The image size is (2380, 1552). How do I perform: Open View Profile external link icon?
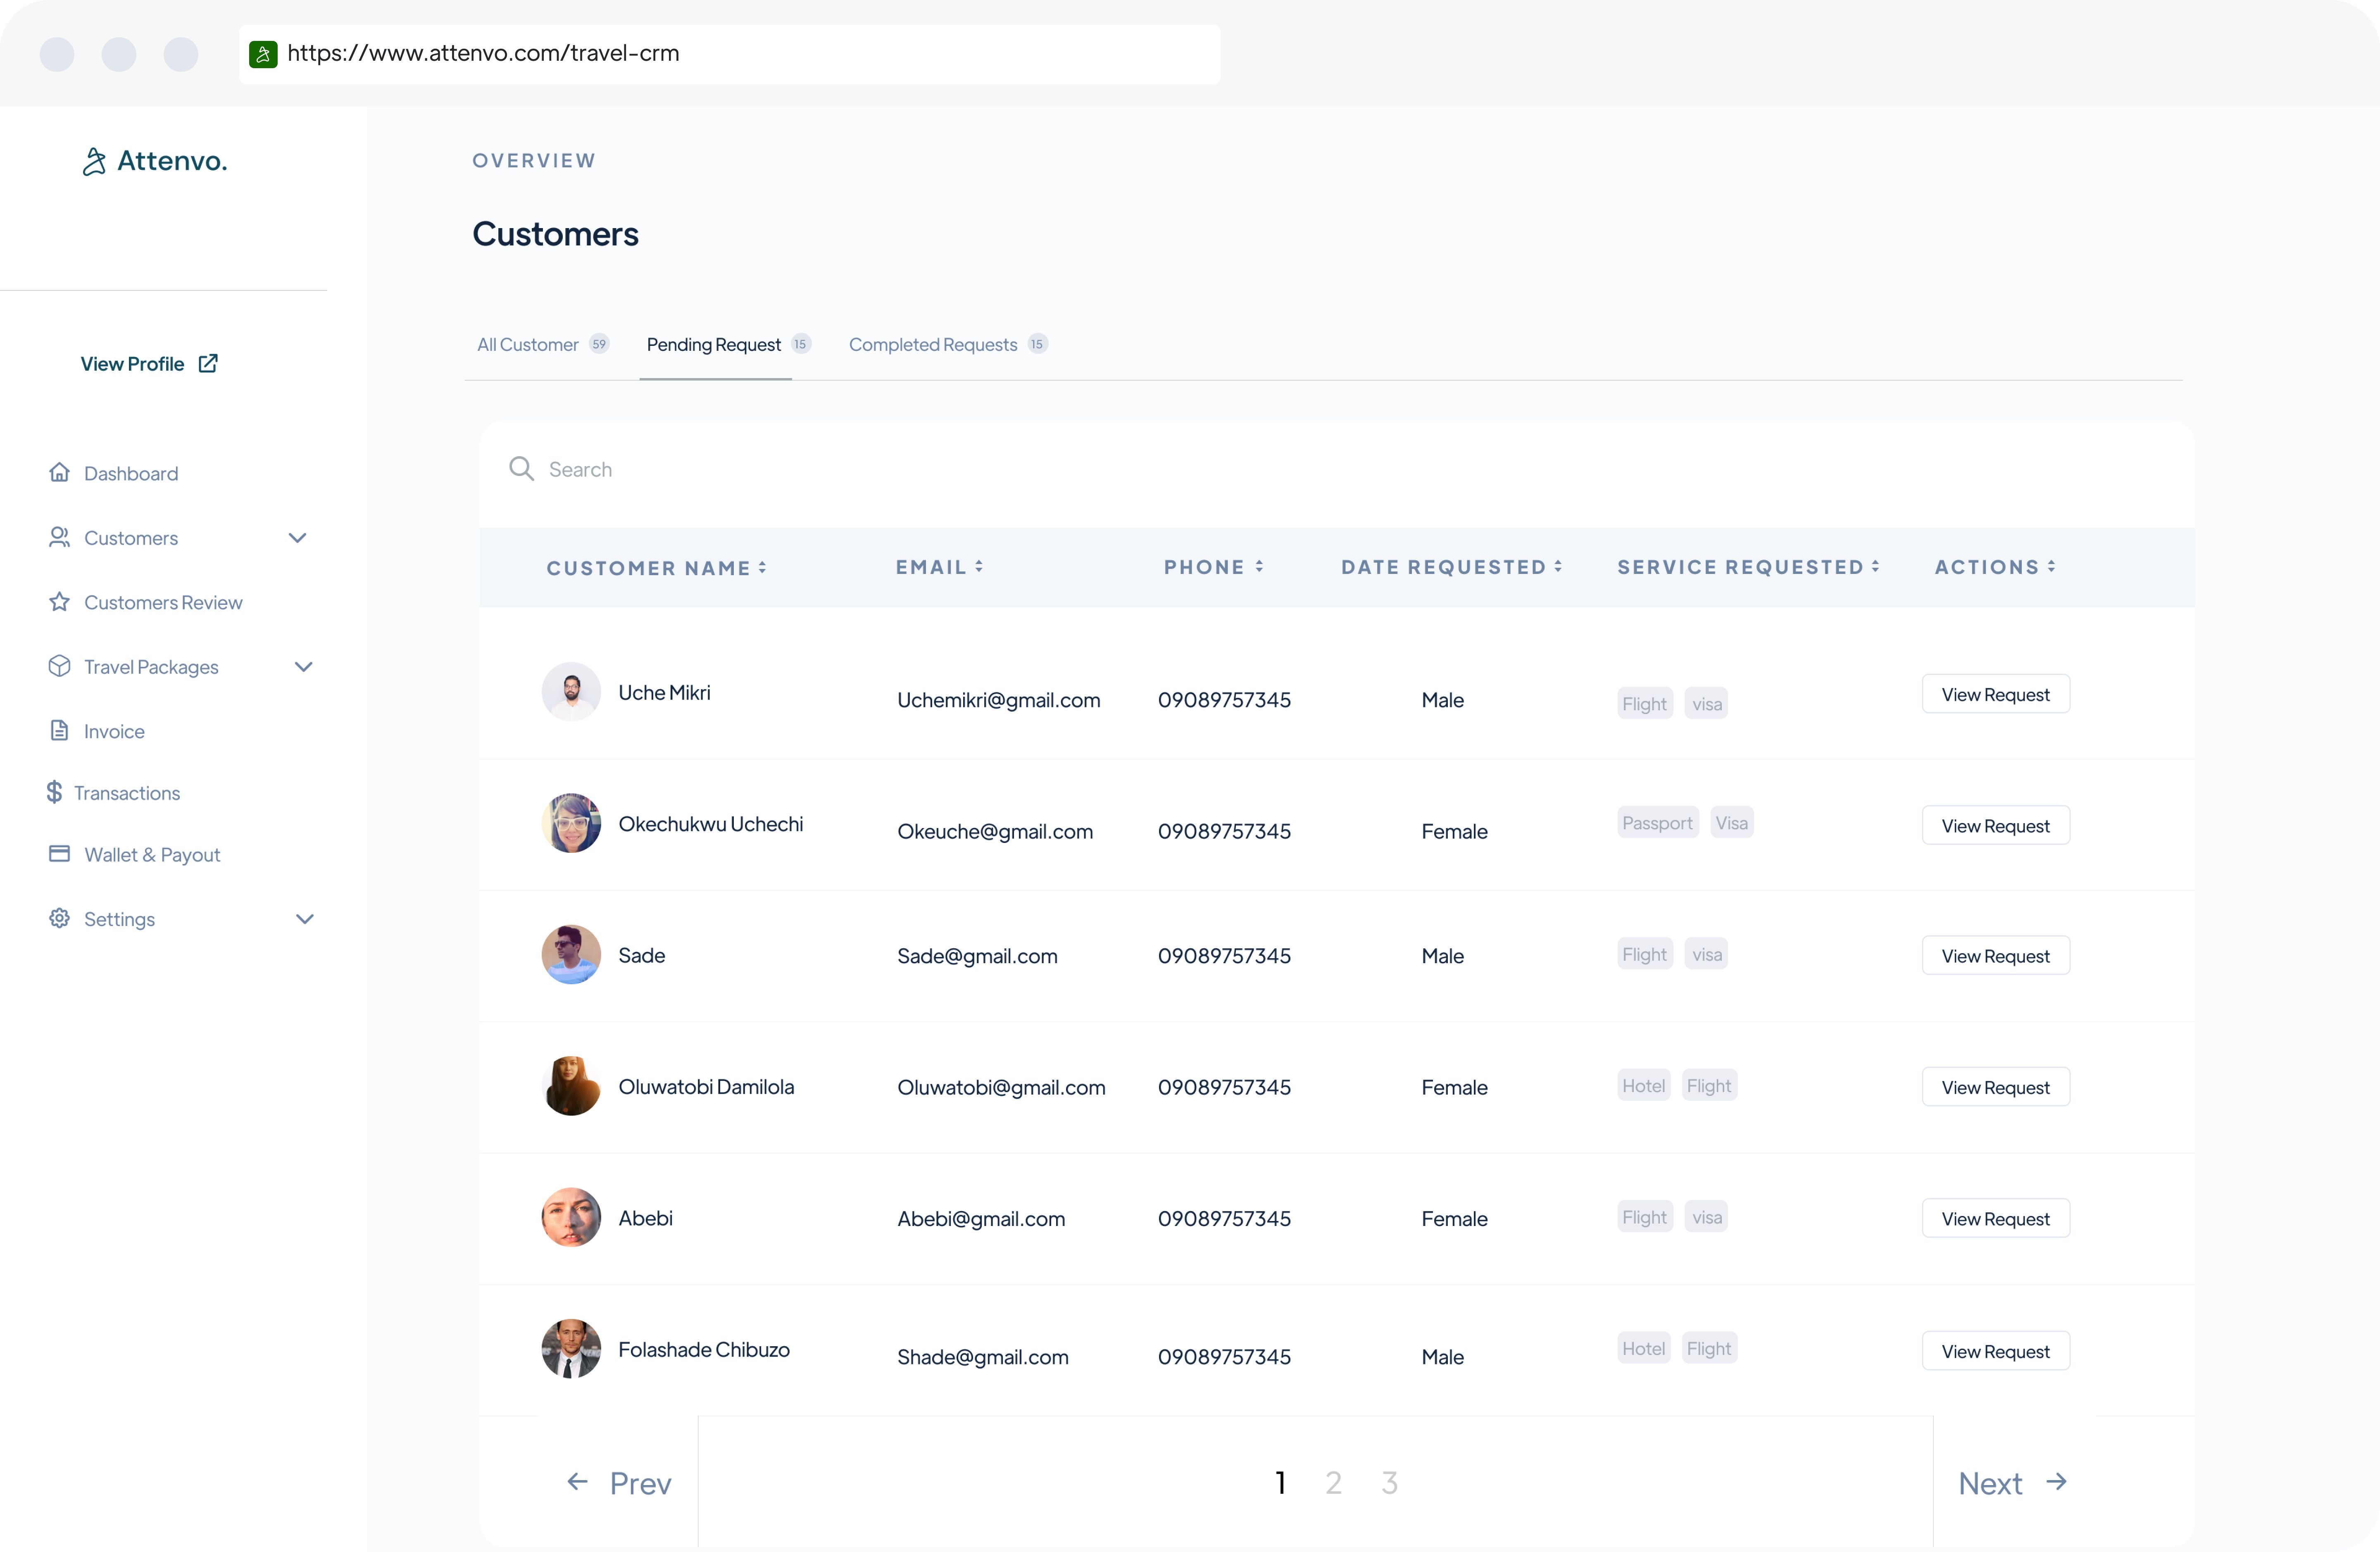coord(208,363)
